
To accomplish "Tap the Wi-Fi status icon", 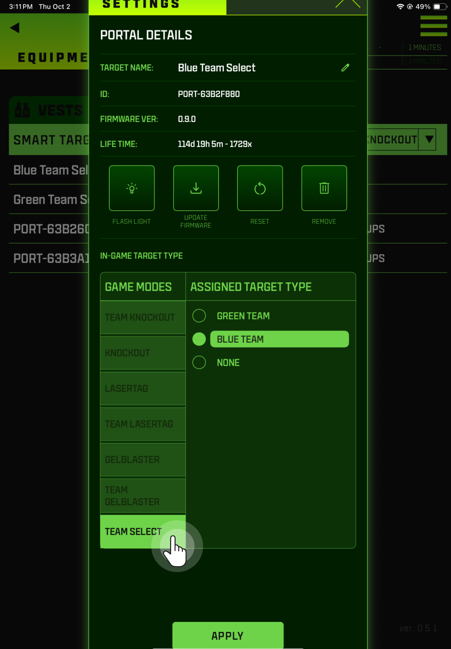I will [x=400, y=6].
